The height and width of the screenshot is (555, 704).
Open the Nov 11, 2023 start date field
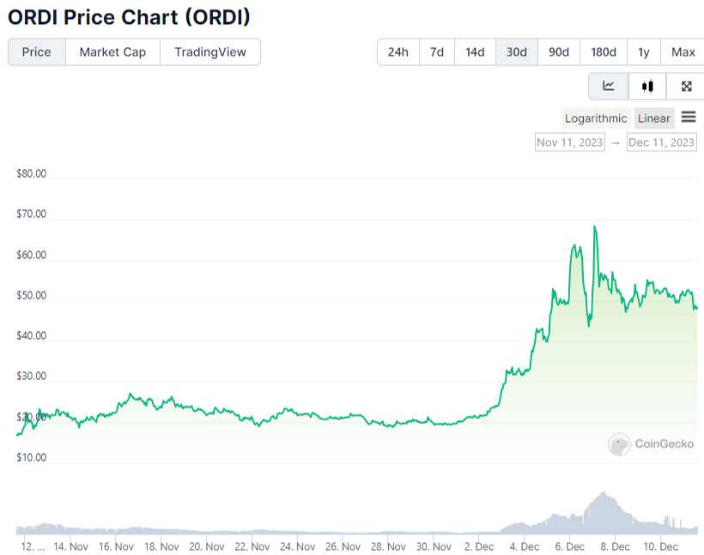[570, 142]
